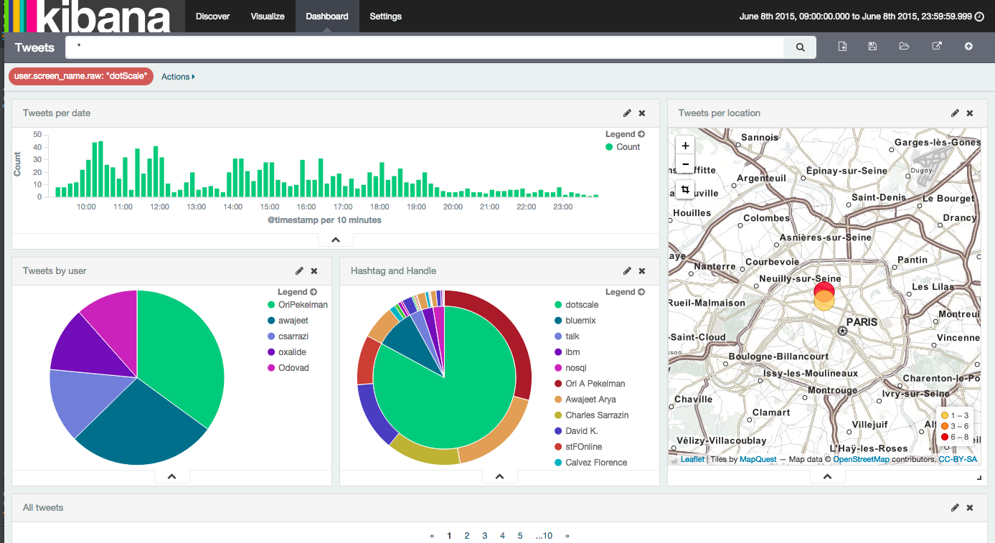Edit the Tweets per date panel
Screen dimensions: 995x543
pos(627,113)
